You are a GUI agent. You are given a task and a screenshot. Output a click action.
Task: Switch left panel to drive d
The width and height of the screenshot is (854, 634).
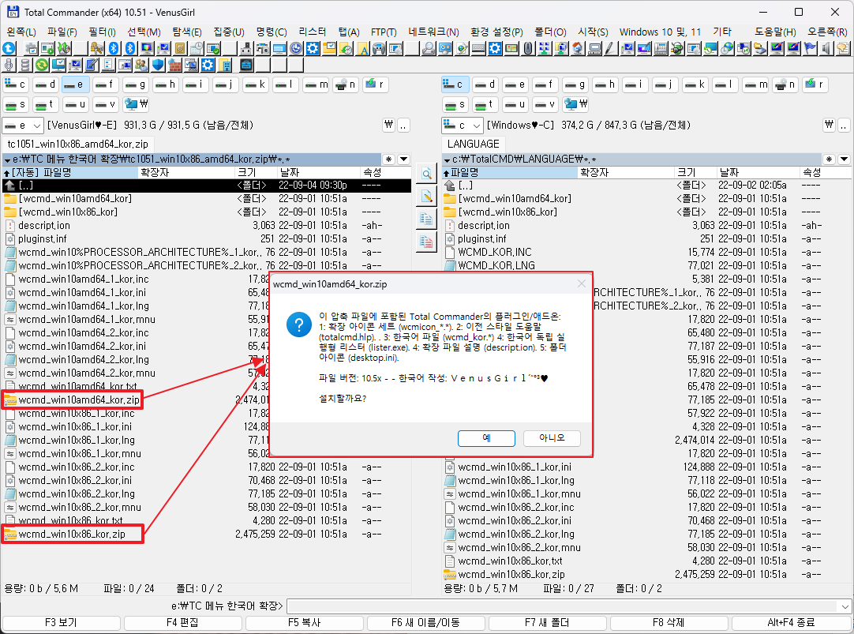[x=46, y=84]
